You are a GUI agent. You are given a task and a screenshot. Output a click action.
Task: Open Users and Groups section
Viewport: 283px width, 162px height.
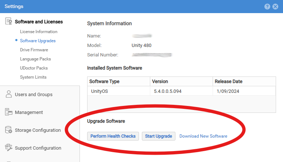point(34,94)
